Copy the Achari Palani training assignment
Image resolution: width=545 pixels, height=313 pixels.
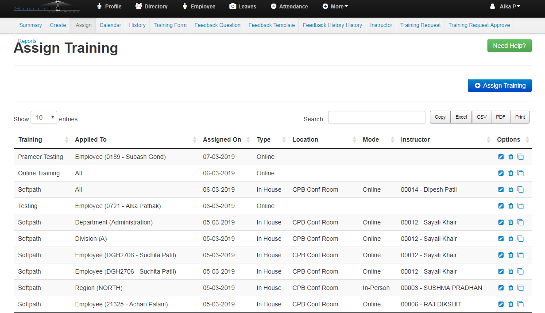coord(521,304)
